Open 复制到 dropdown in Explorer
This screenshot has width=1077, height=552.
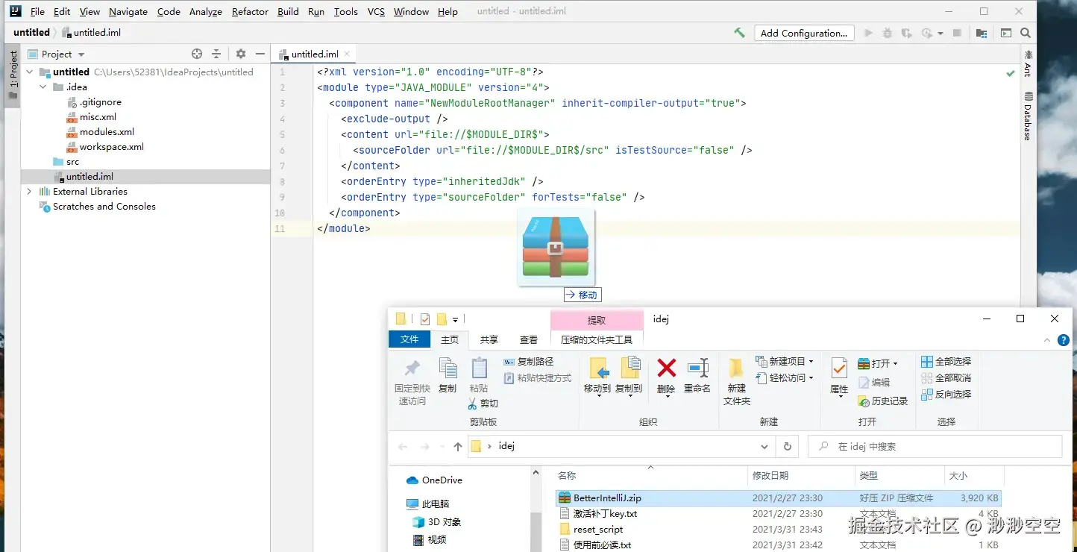click(629, 395)
